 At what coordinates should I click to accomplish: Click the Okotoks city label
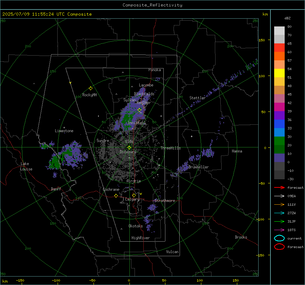136,226
